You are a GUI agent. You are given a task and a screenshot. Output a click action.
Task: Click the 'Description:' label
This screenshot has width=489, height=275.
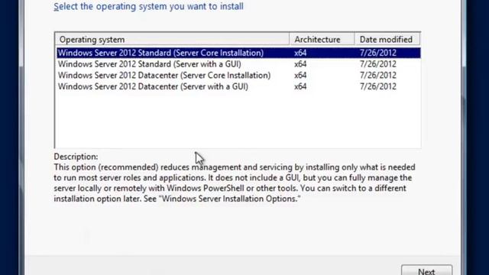76,157
